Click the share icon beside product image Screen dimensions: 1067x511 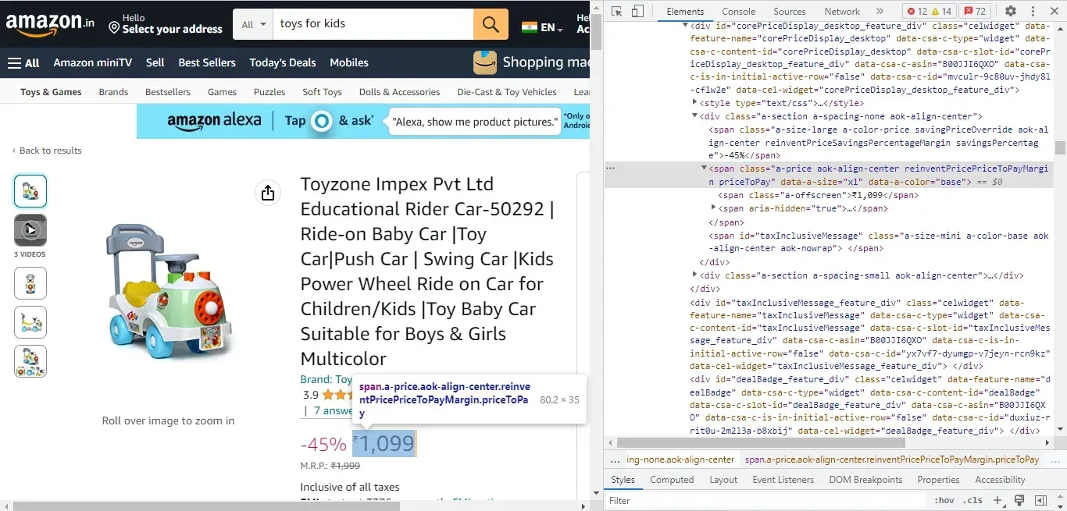tap(268, 193)
